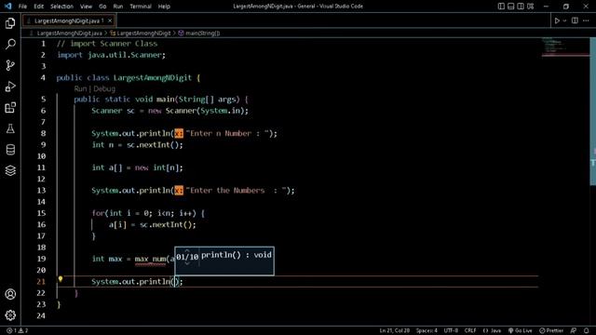
Task: Close the LargestAmongNDigit.java tab
Action: [110, 20]
